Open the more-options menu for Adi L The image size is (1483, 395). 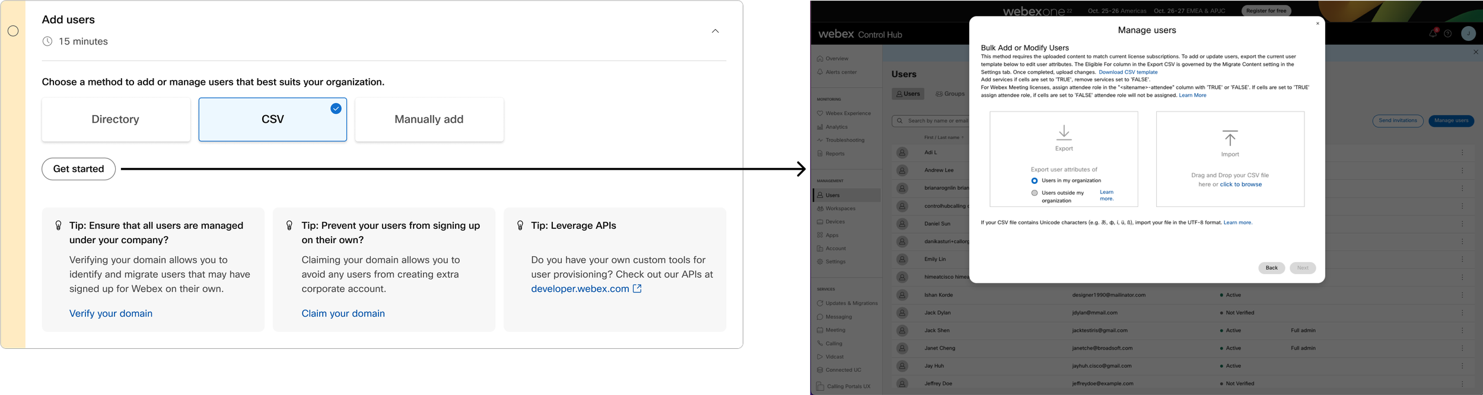[1462, 153]
